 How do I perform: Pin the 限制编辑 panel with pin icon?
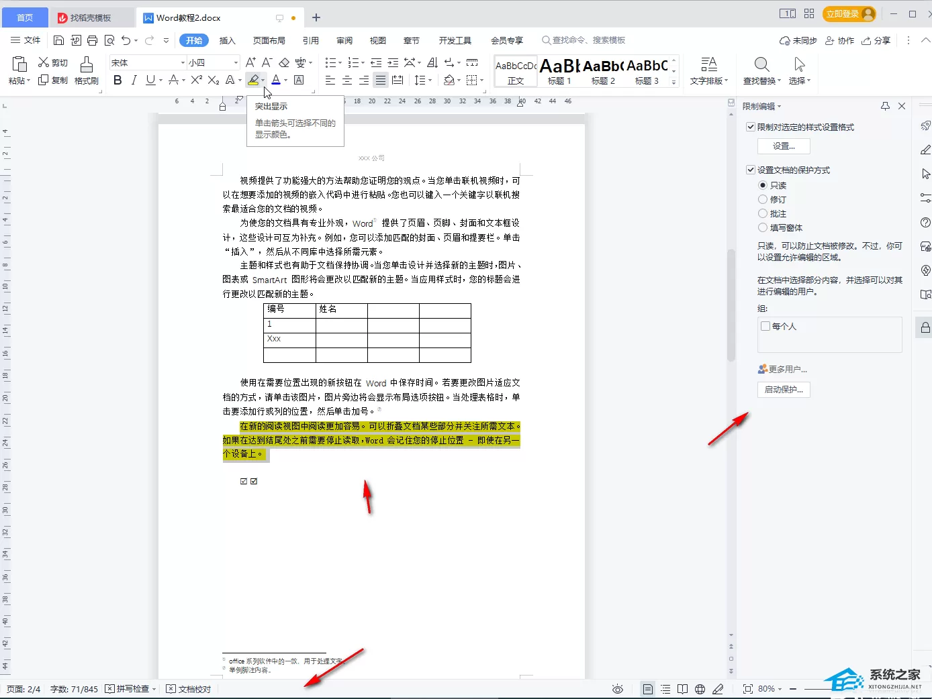[885, 106]
